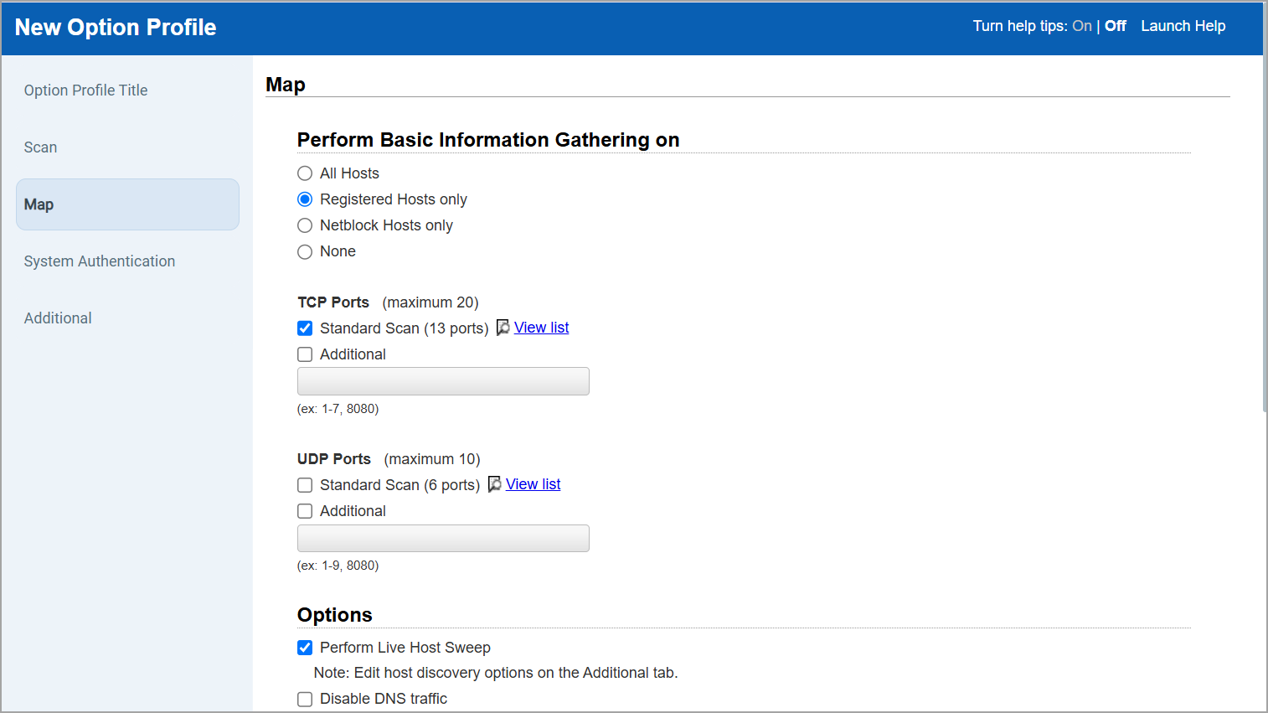The width and height of the screenshot is (1268, 713).
Task: Click the TCP additional ports input field
Action: pyautogui.click(x=443, y=380)
